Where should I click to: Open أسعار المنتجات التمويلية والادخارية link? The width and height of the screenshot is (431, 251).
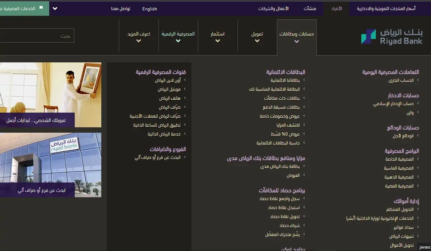click(386, 9)
